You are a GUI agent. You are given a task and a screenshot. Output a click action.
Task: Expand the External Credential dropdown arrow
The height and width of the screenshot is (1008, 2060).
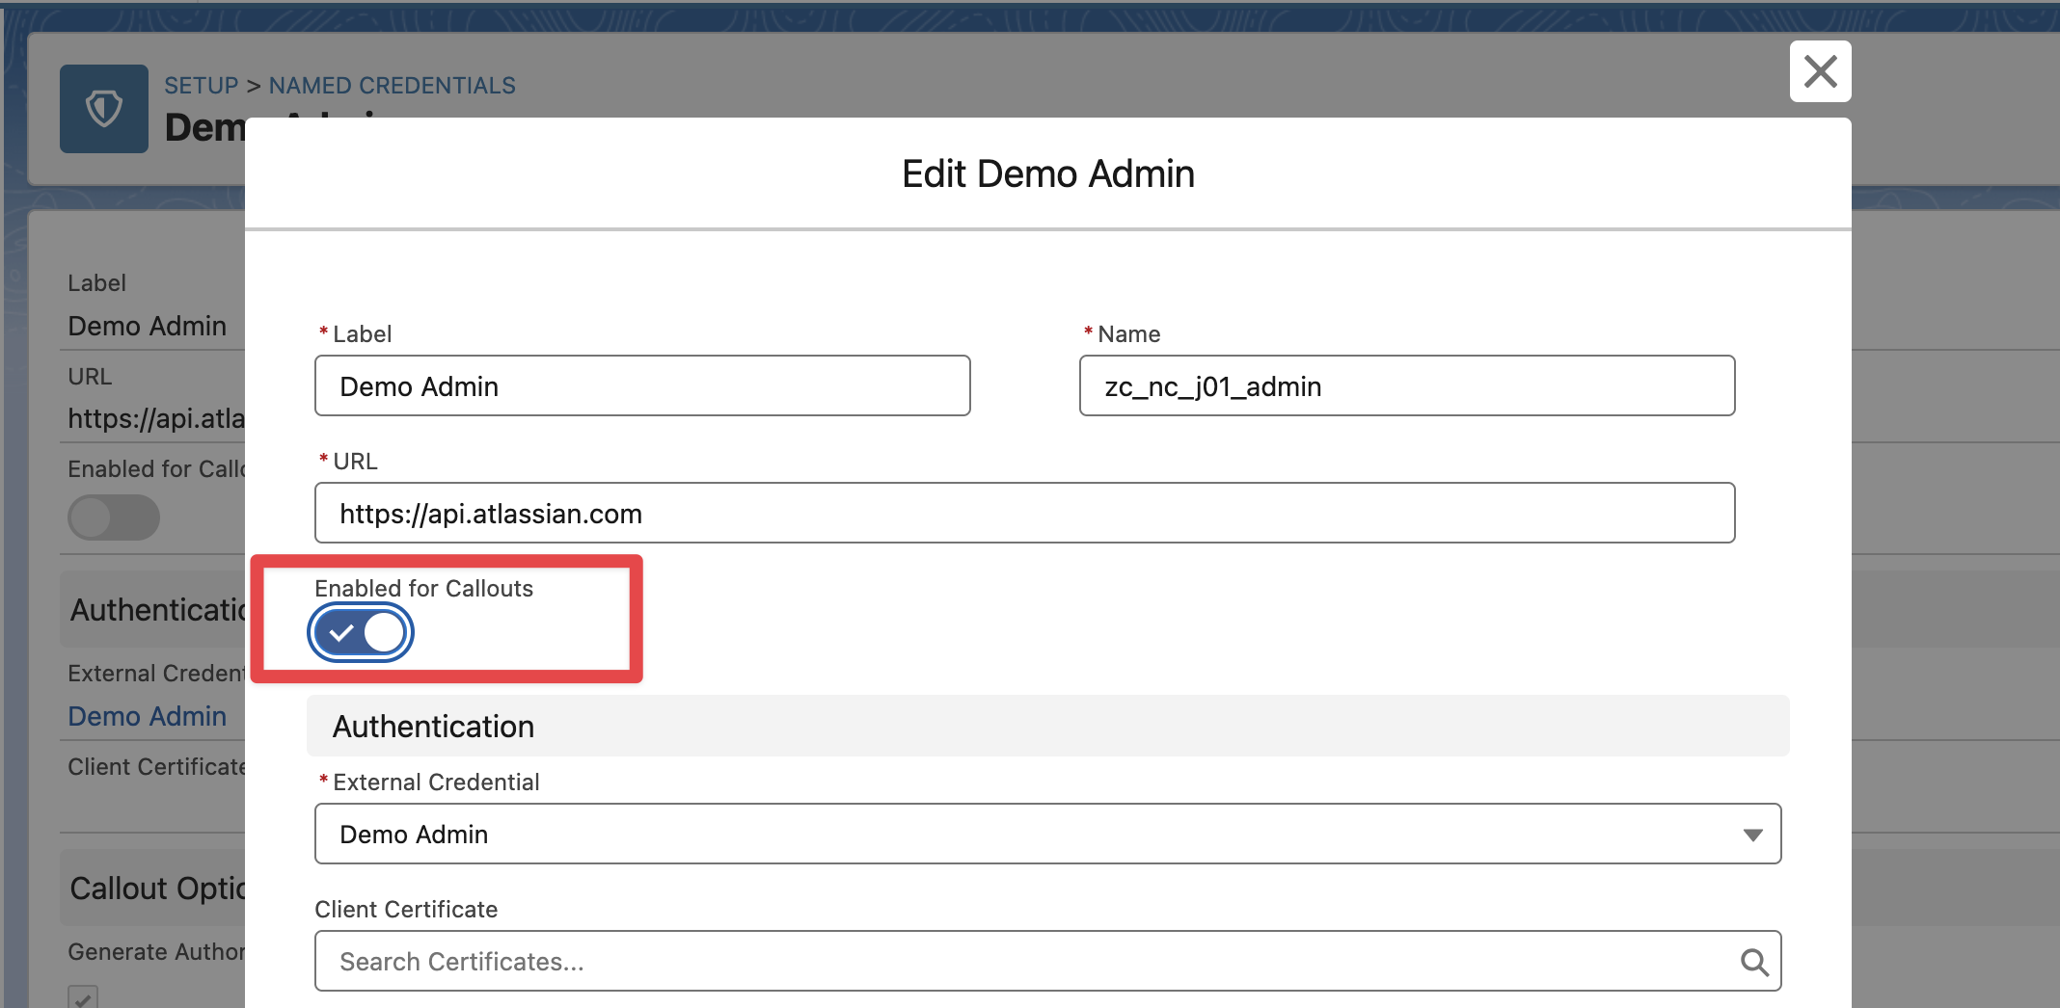click(x=1752, y=835)
